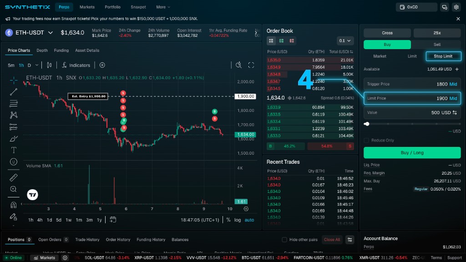
Task: Toggle the percent scale option
Action: tap(228, 220)
